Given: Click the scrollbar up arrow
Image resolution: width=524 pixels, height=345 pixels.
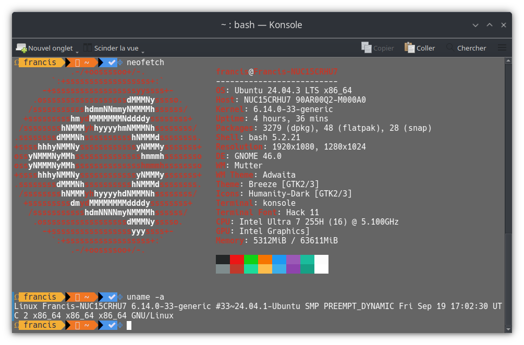Looking at the screenshot, I should pyautogui.click(x=508, y=61).
